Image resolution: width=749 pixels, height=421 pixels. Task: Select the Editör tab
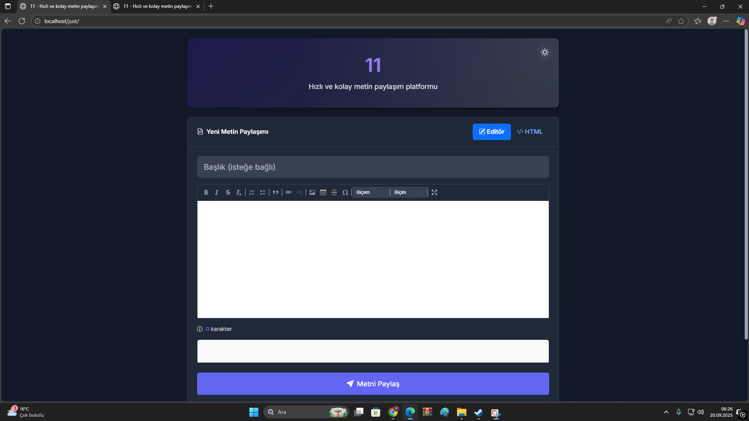pyautogui.click(x=491, y=132)
